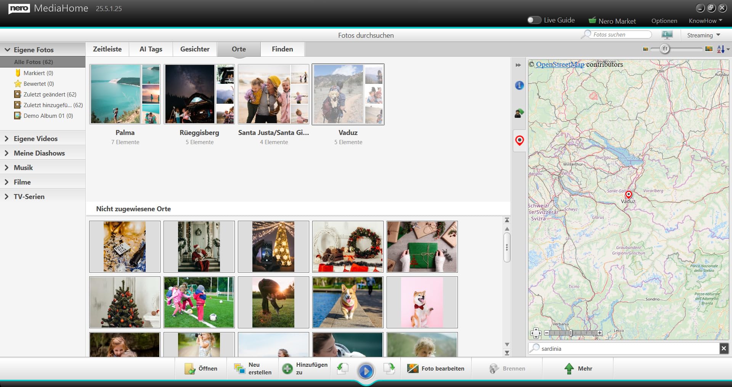Open the Palma place album
This screenshot has height=387, width=732.
click(x=125, y=94)
